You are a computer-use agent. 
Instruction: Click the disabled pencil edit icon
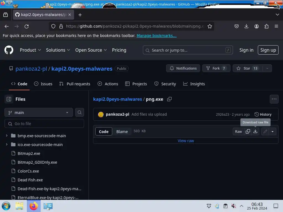(x=265, y=131)
